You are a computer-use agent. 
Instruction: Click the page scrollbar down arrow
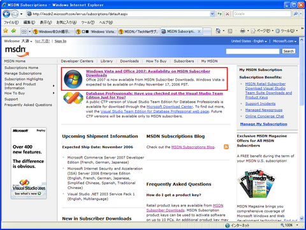[302, 218]
